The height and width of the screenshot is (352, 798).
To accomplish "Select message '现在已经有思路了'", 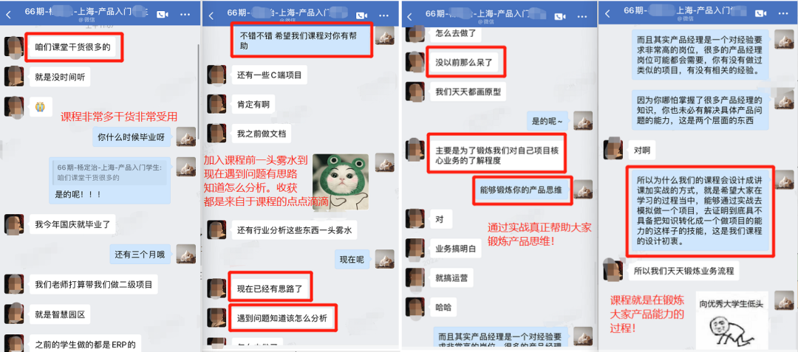I will tap(270, 289).
